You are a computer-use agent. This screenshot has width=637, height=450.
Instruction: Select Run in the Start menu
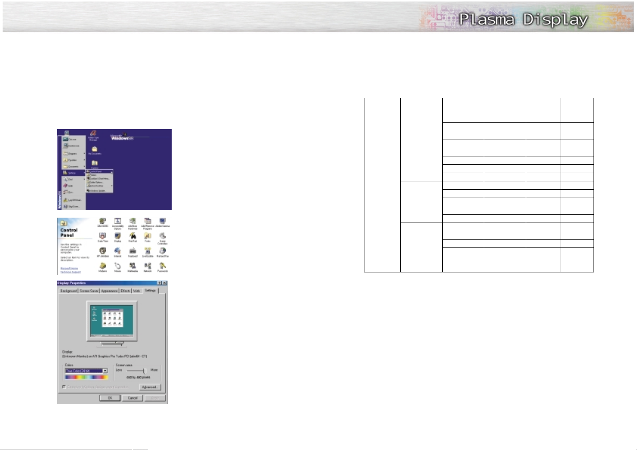(x=74, y=192)
